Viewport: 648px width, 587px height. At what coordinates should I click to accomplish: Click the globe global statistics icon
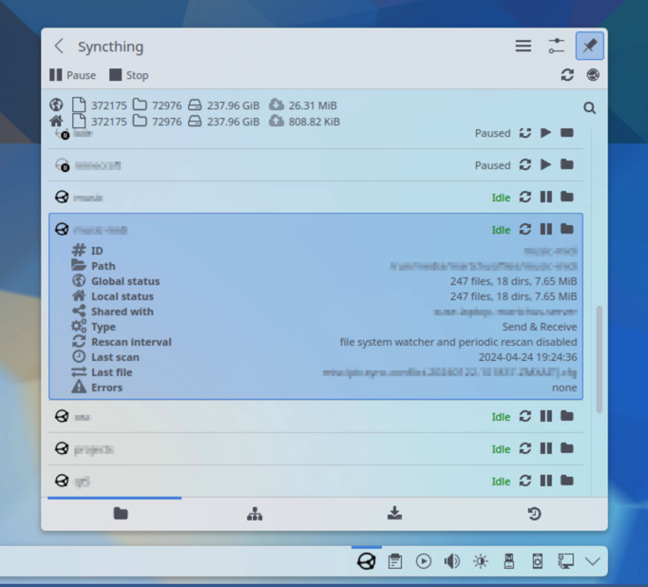coord(56,104)
